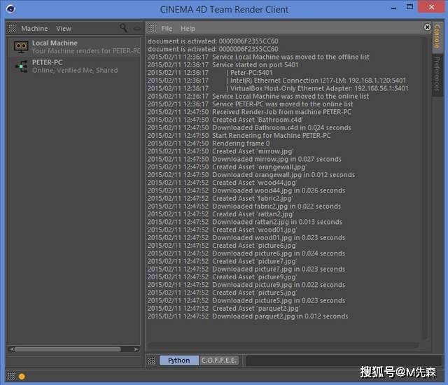Select the Local Machine entry
This screenshot has height=385, width=448.
coord(74,47)
